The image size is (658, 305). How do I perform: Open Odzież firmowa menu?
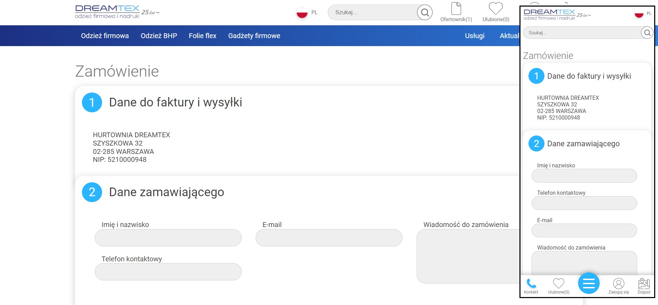click(x=105, y=36)
